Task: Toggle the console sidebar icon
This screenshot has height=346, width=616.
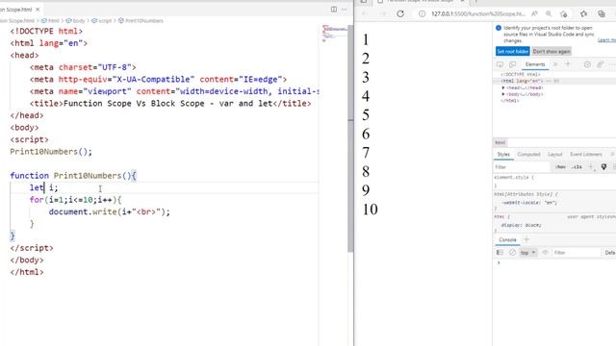Action: pos(500,253)
